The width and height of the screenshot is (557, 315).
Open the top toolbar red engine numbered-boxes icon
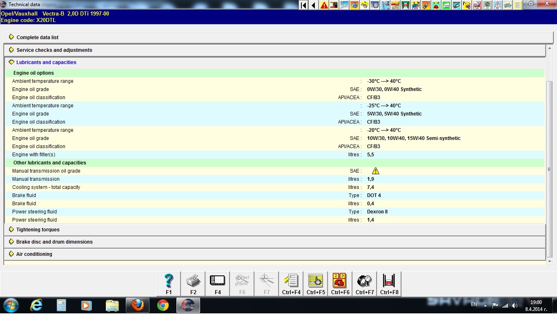(436, 5)
